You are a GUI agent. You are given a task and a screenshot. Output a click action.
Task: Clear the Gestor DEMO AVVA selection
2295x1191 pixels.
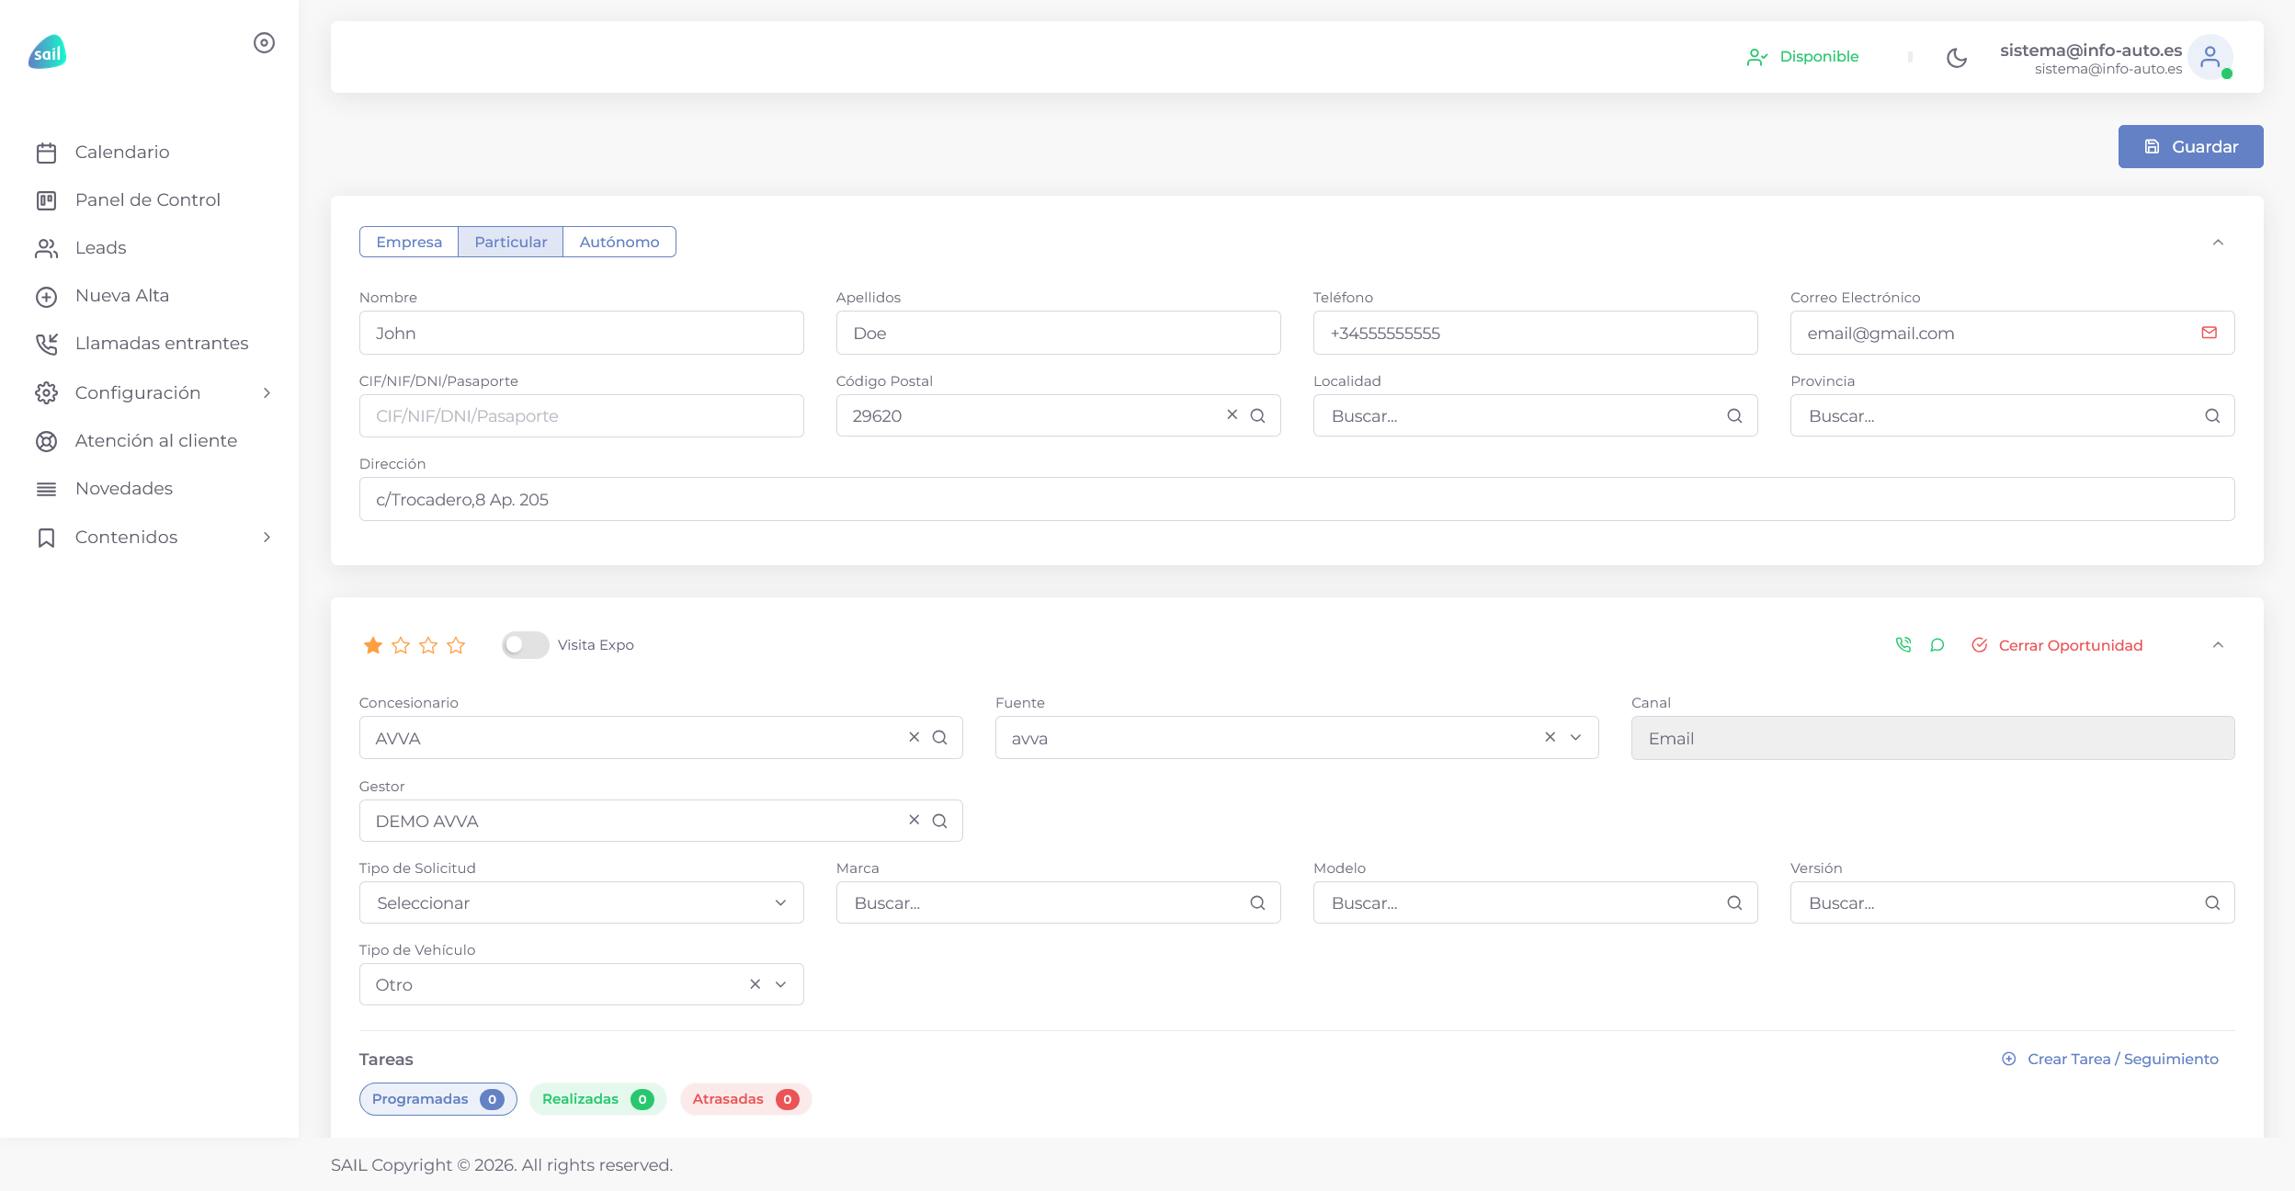coord(914,820)
